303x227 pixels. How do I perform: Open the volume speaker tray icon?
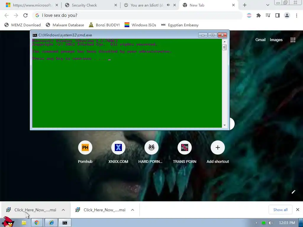(270, 223)
